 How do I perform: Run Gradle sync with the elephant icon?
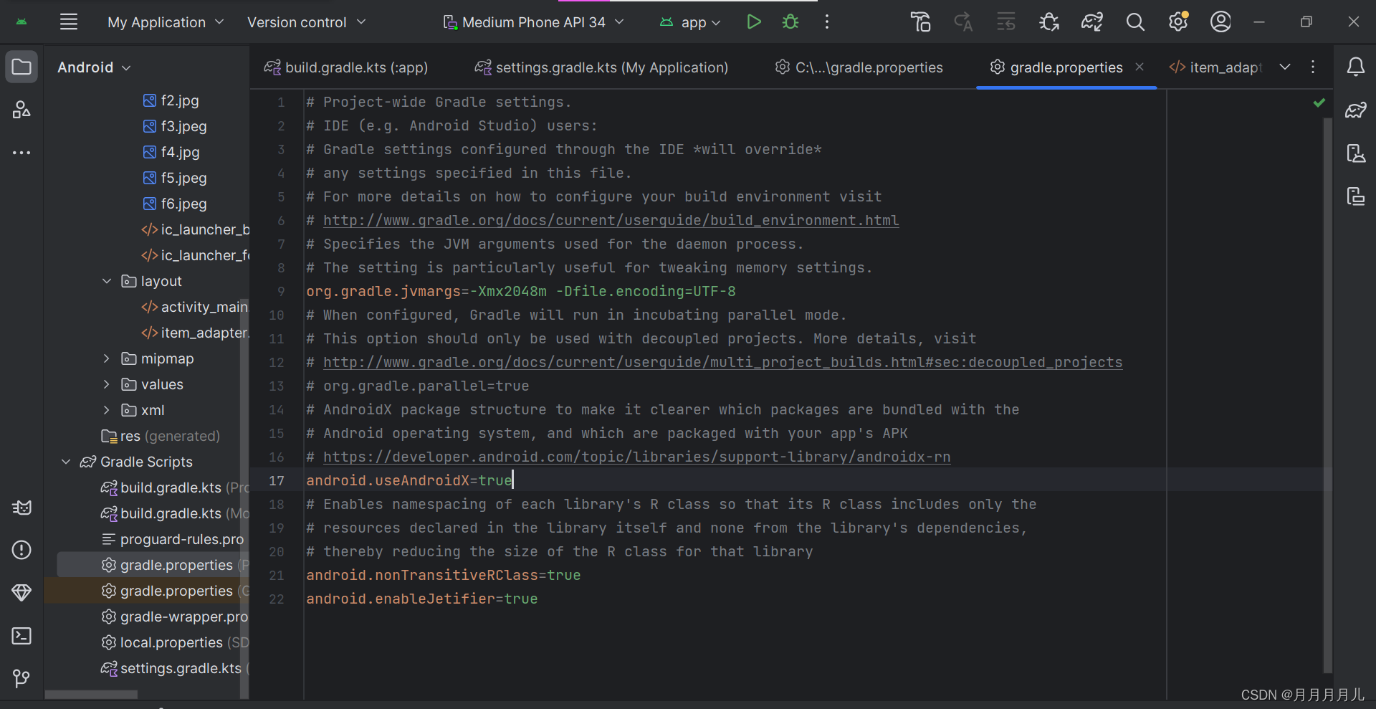(1091, 22)
